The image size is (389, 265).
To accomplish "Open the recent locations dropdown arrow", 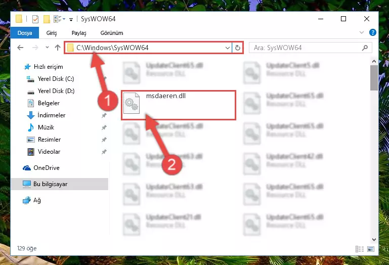I will [47, 47].
